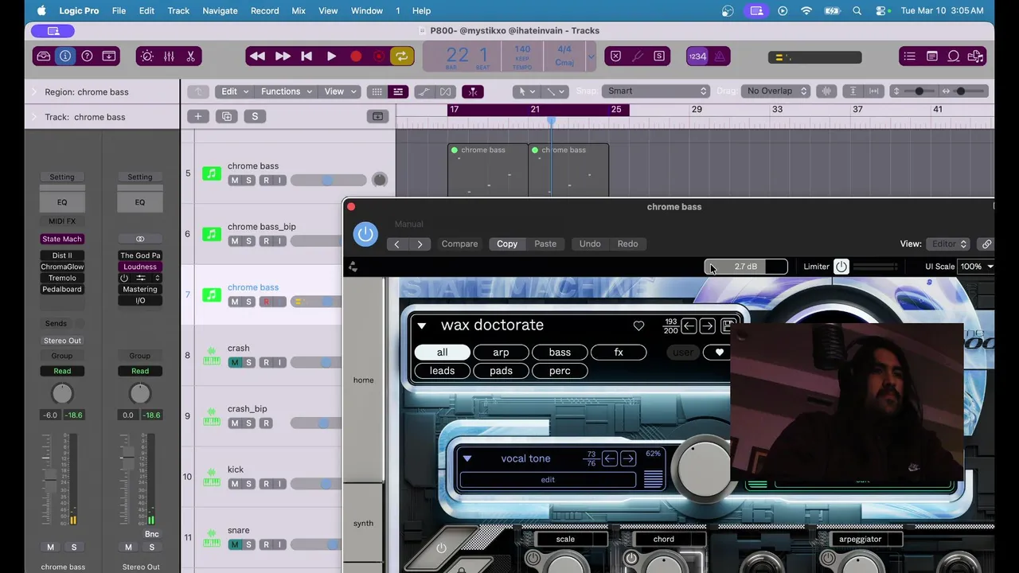Open Quick Help question mark button
Image resolution: width=1019 pixels, height=573 pixels.
87,57
